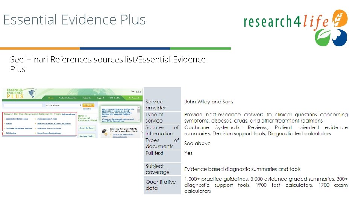Click the 'Full text' table cell

click(x=162, y=156)
